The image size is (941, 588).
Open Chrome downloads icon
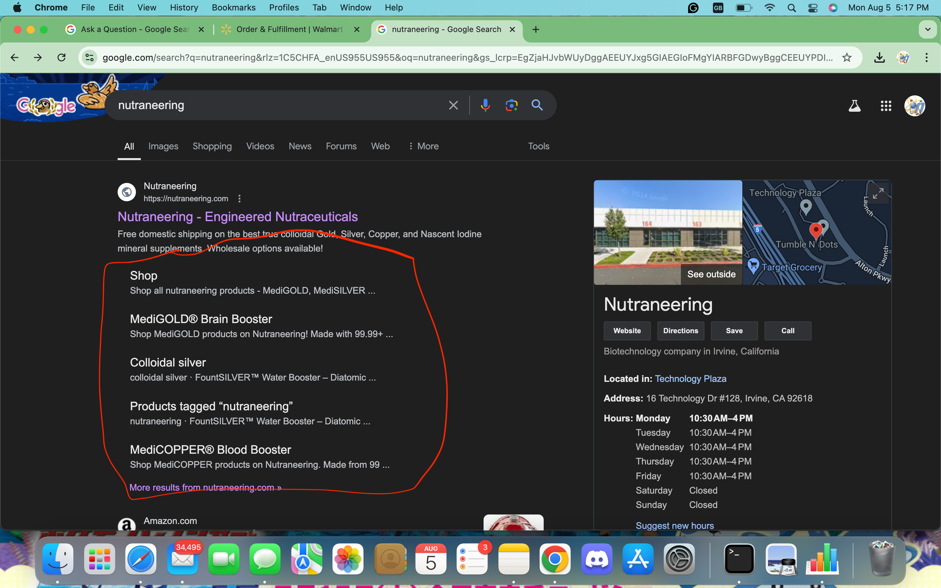click(x=880, y=57)
